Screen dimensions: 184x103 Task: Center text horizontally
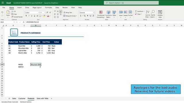point(58,14)
